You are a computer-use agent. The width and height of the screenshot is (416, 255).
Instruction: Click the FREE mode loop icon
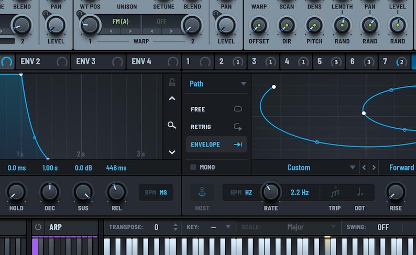coord(238,109)
